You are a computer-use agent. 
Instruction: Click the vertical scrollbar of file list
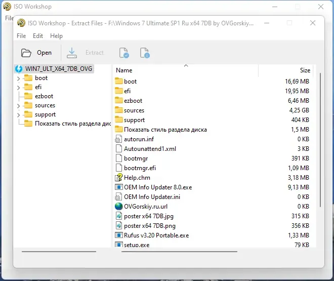(320, 140)
